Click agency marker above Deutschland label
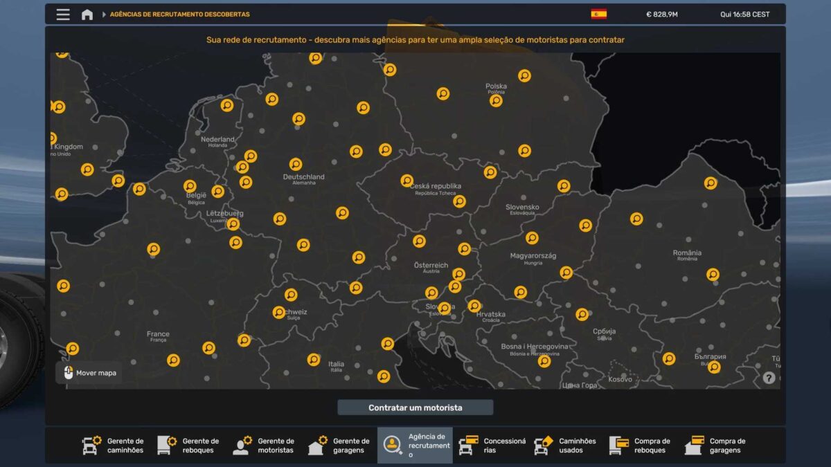This screenshot has height=467, width=831. (x=296, y=165)
